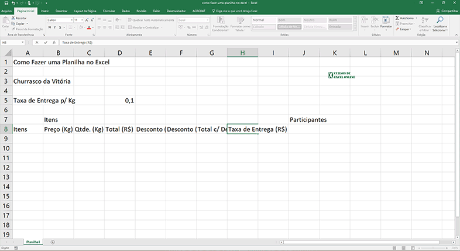Select cell D5 containing 0,1

point(120,101)
